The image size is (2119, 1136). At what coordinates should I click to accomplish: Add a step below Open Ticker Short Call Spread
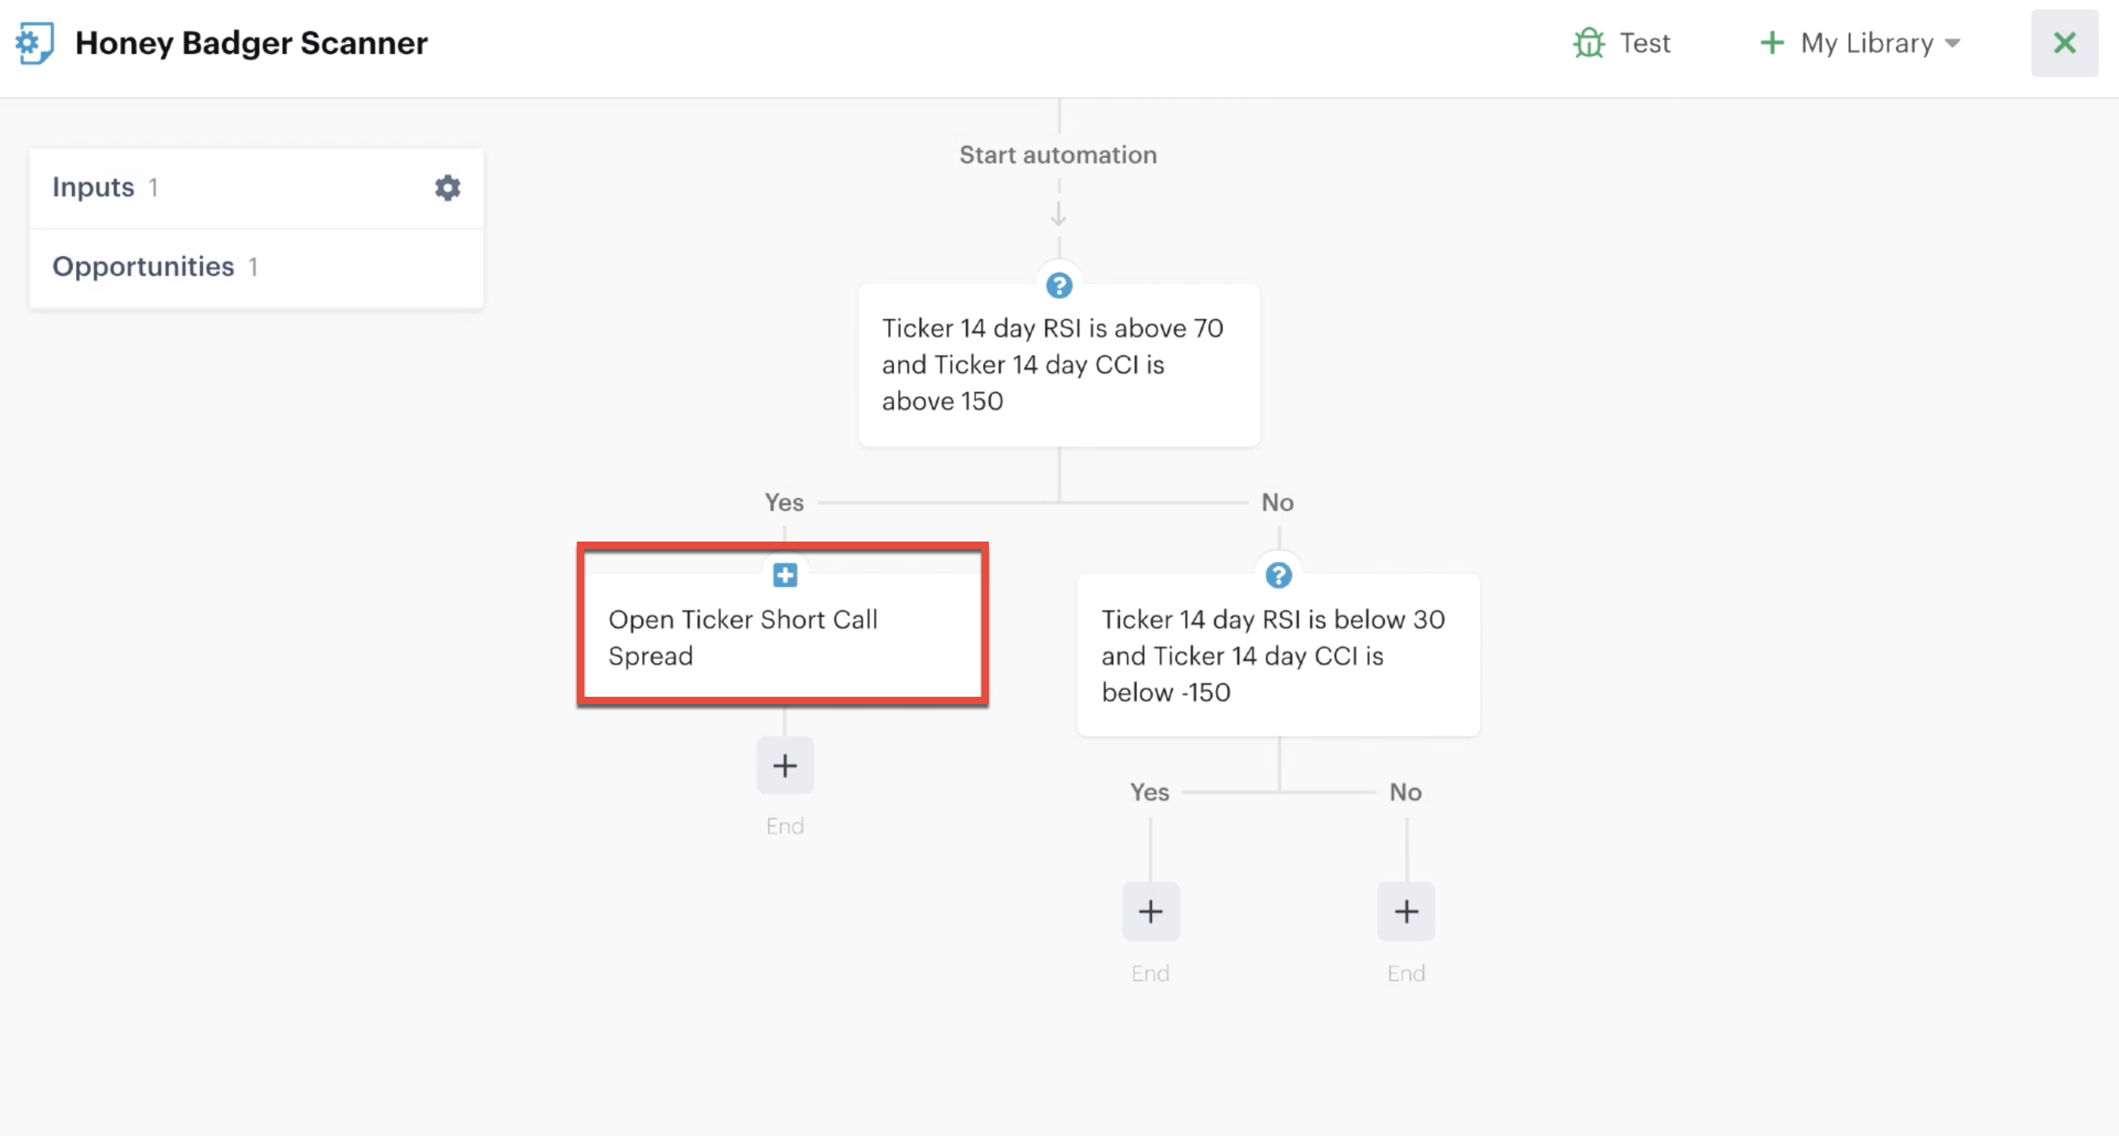785,766
